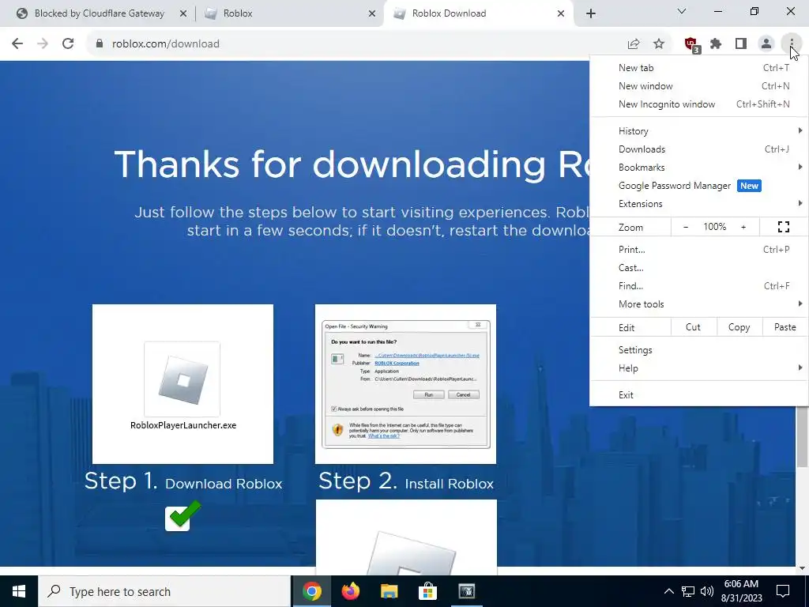Show hidden system tray icons
This screenshot has width=809, height=607.
[668, 591]
